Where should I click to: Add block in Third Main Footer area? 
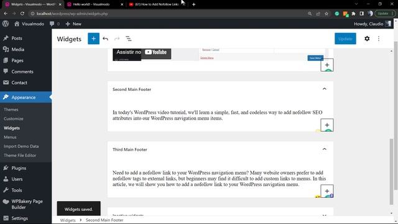point(327,191)
